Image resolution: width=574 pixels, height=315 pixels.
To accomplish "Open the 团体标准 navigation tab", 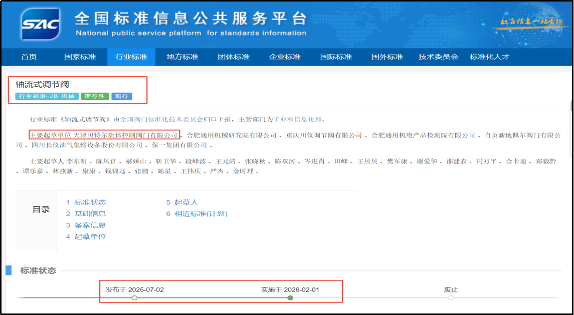I will (x=234, y=57).
